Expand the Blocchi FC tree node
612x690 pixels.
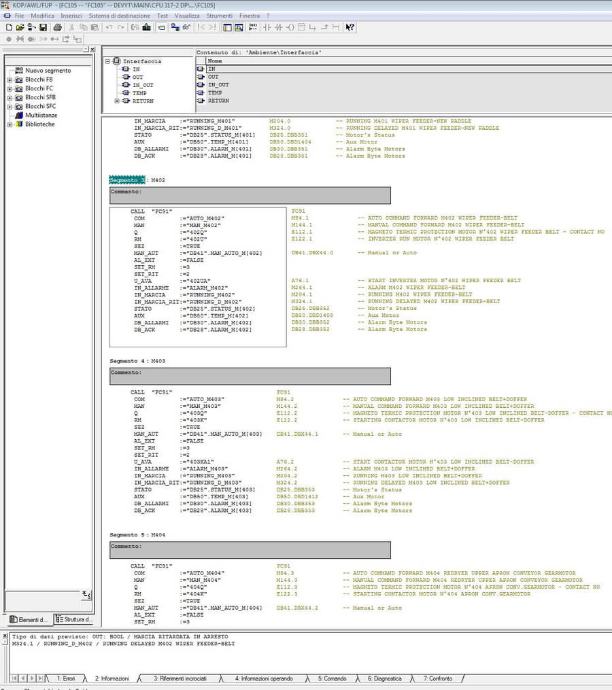point(10,89)
